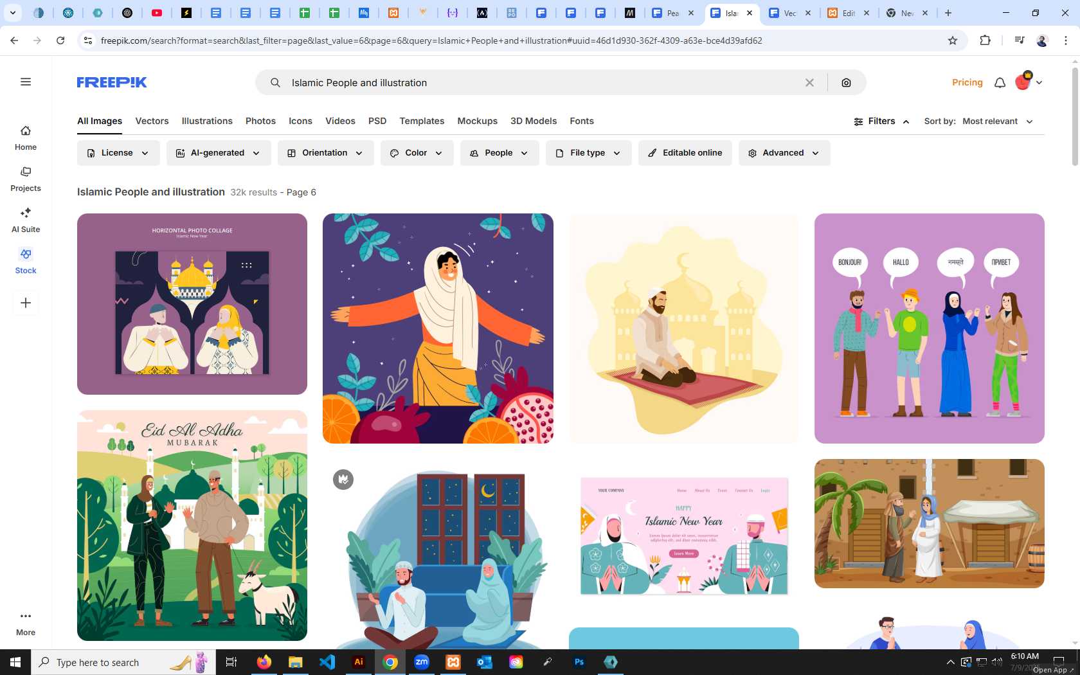Open user profile avatar menu
This screenshot has width=1080, height=675.
click(1028, 82)
